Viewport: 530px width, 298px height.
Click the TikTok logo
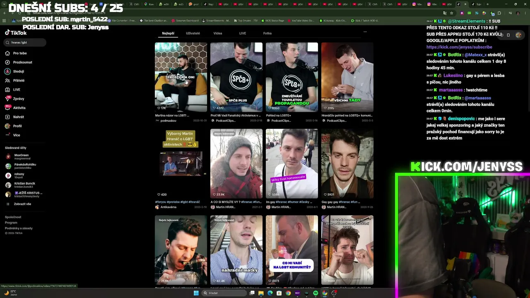[16, 33]
